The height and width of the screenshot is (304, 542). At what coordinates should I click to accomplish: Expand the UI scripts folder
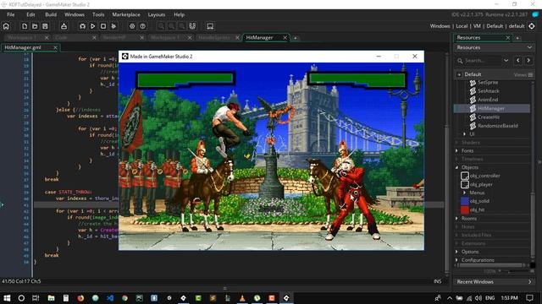click(x=465, y=134)
